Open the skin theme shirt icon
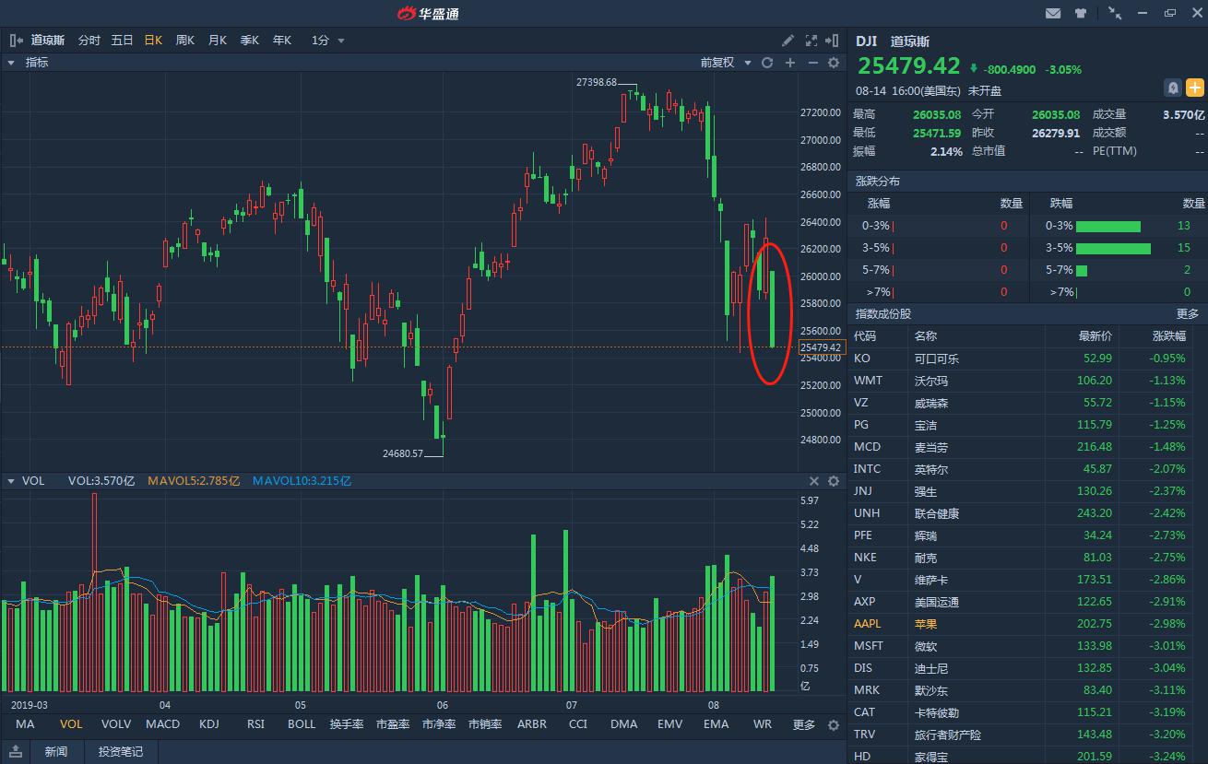 (x=1081, y=14)
